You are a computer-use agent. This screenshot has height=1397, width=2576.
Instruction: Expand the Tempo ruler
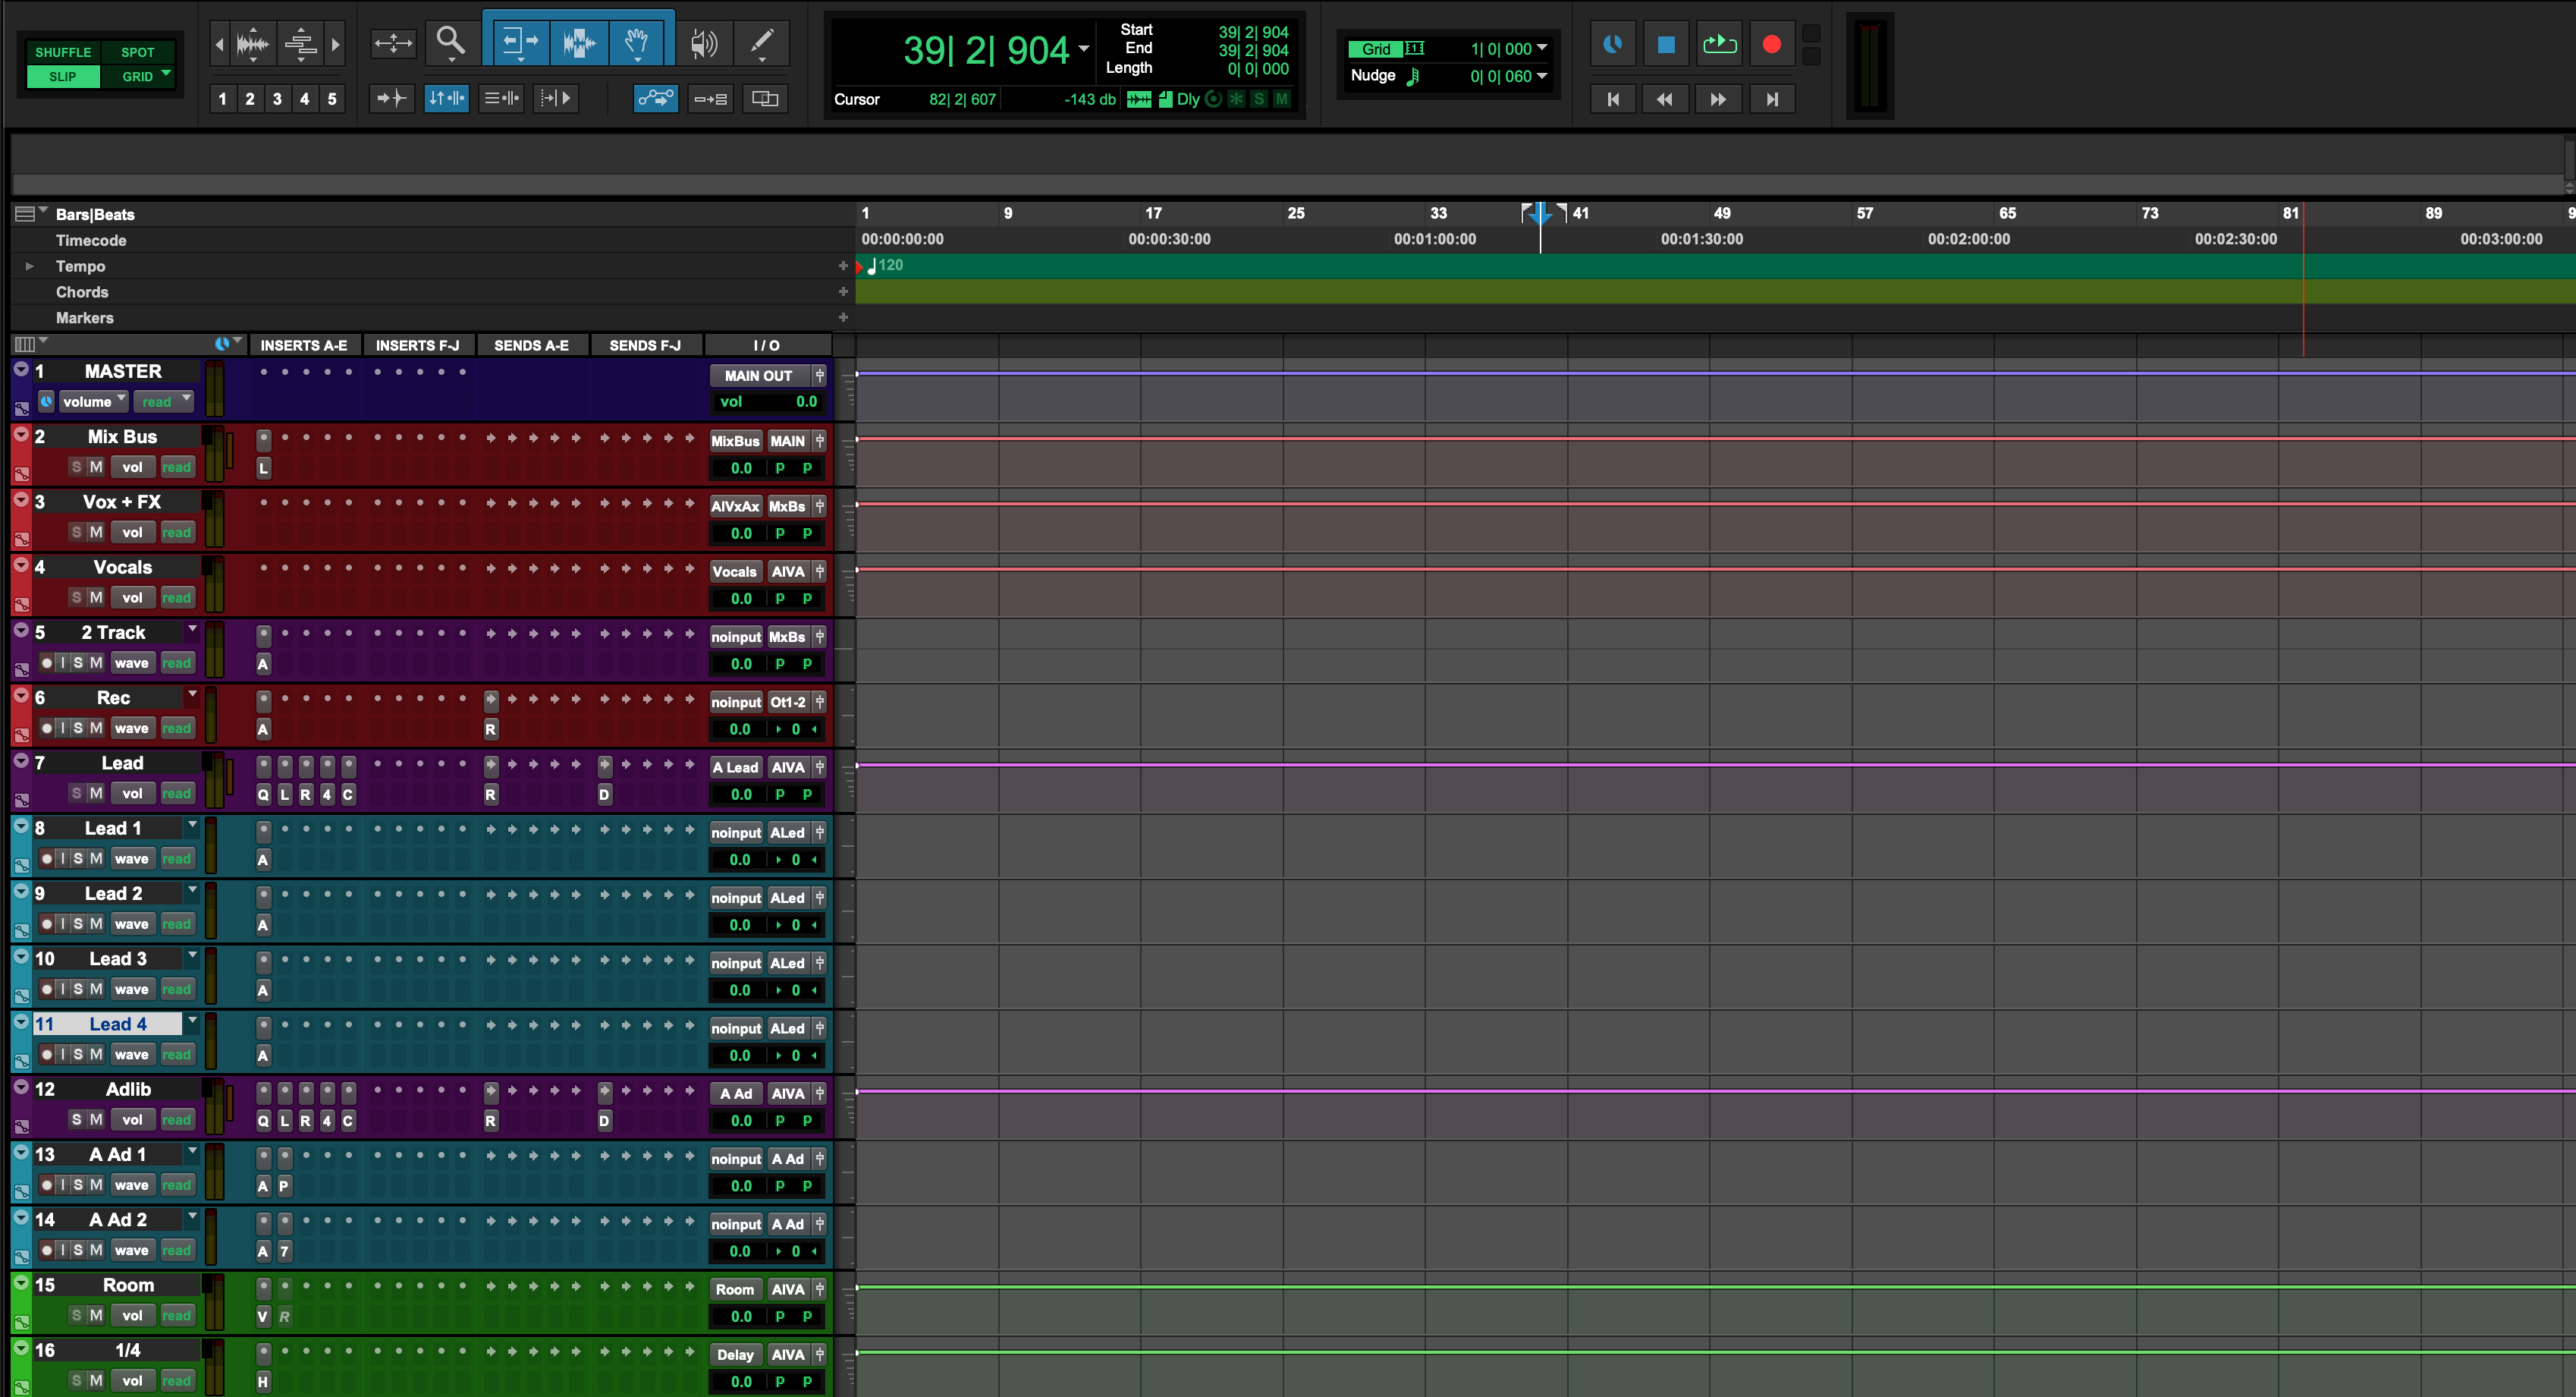[29, 266]
